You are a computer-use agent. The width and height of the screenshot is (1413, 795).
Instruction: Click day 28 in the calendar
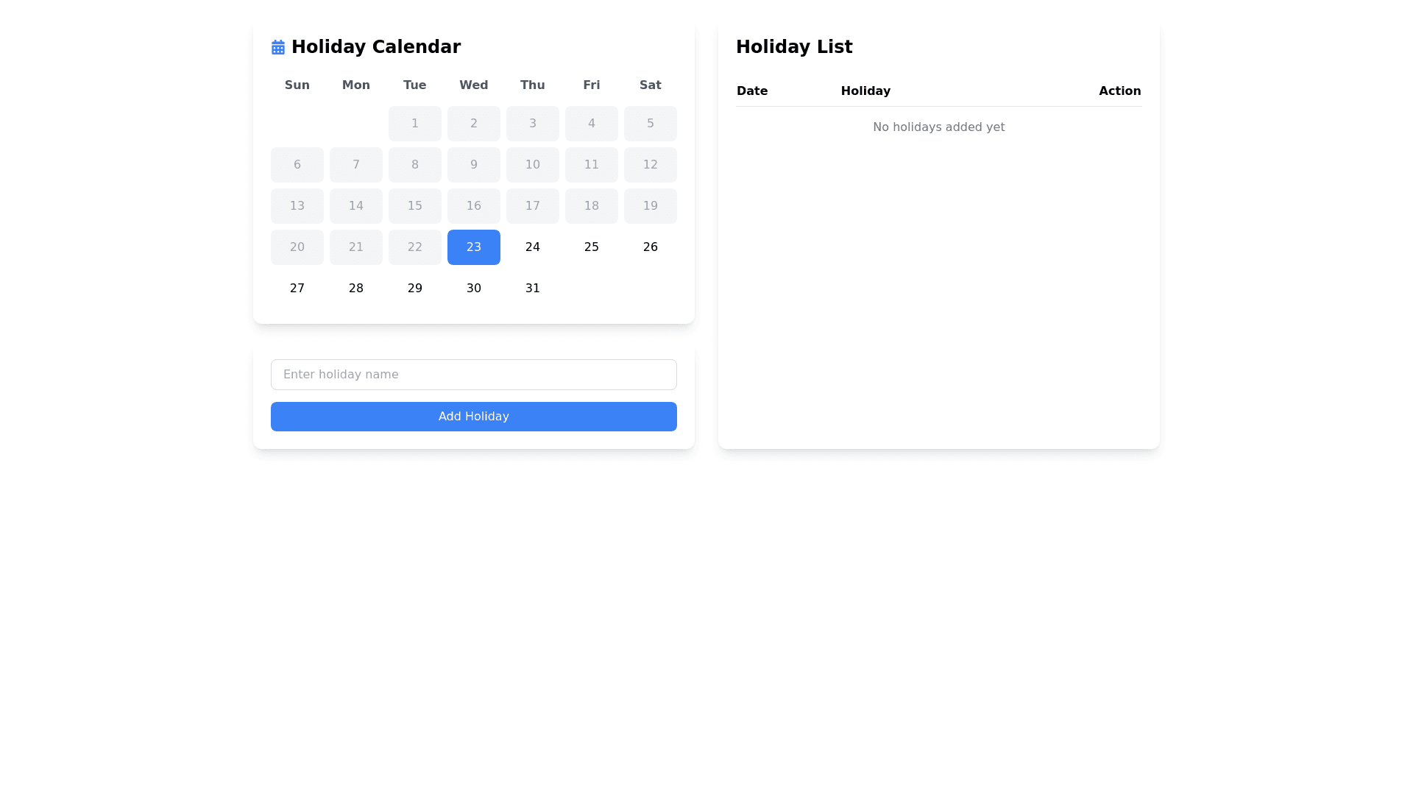pos(356,289)
